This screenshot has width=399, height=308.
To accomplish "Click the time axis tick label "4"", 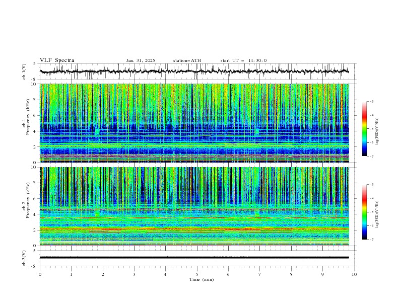I will click(165, 274).
